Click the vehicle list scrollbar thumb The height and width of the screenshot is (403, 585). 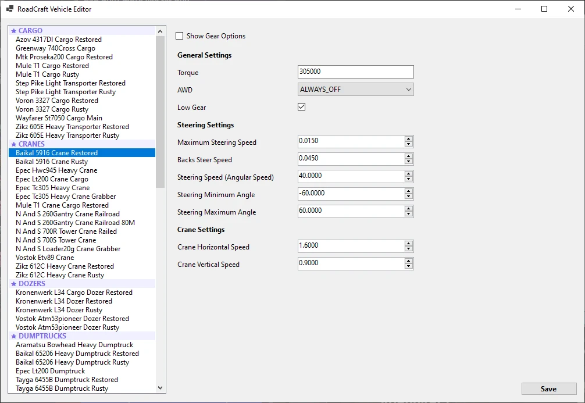(x=160, y=112)
